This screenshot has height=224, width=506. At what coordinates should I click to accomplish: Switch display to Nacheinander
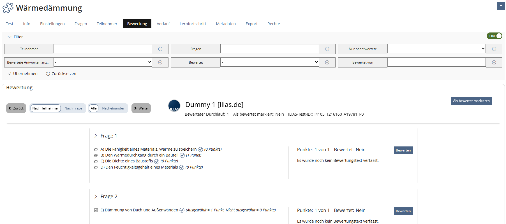click(113, 108)
